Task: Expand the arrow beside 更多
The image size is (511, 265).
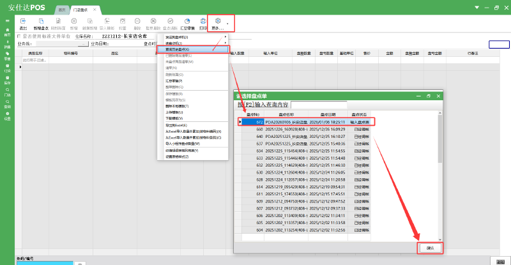Action: click(x=227, y=24)
